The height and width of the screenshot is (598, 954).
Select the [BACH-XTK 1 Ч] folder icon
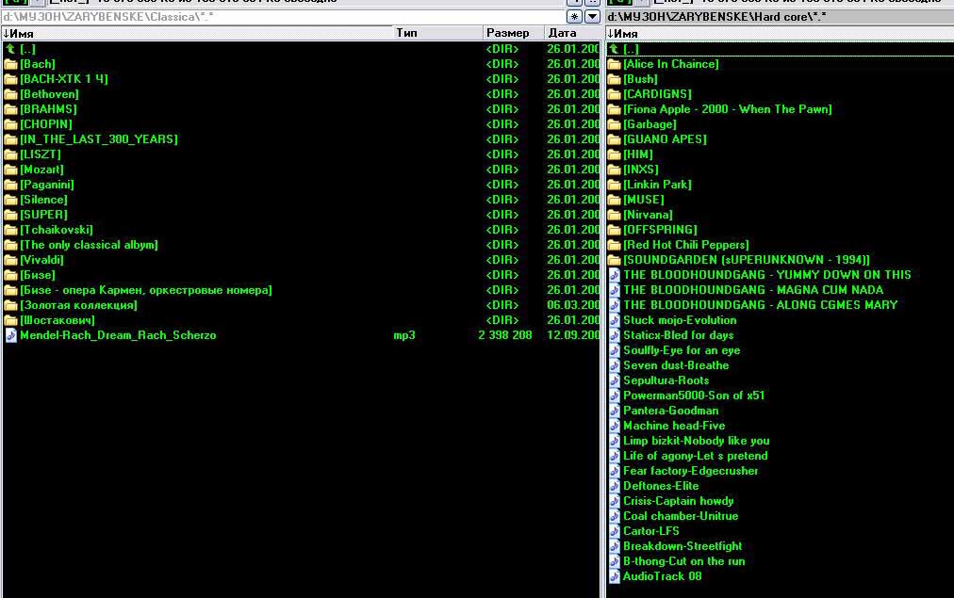coord(10,79)
